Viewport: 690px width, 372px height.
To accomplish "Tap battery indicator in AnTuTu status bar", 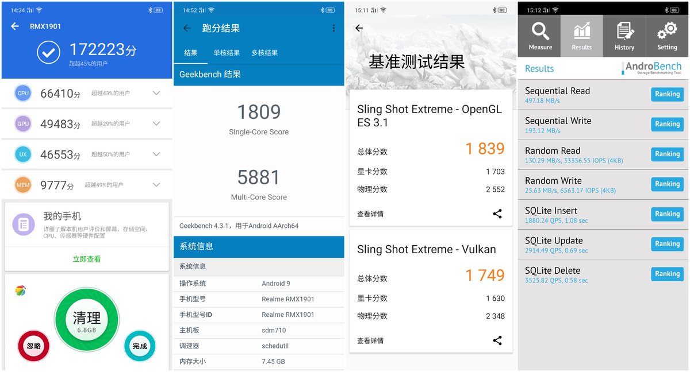I will [158, 10].
